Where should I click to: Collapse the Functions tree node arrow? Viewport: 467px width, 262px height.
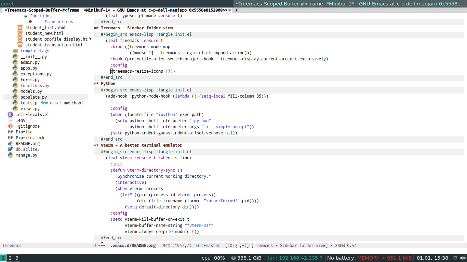[x=26, y=16]
